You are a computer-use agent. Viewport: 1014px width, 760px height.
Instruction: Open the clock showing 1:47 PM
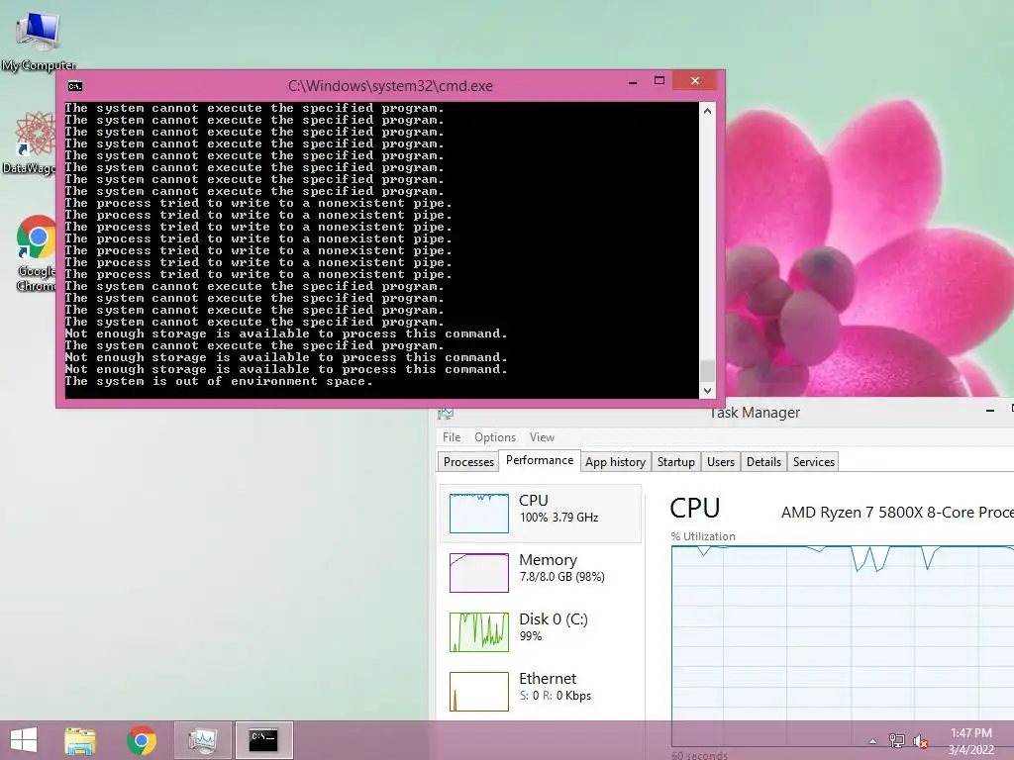click(970, 741)
